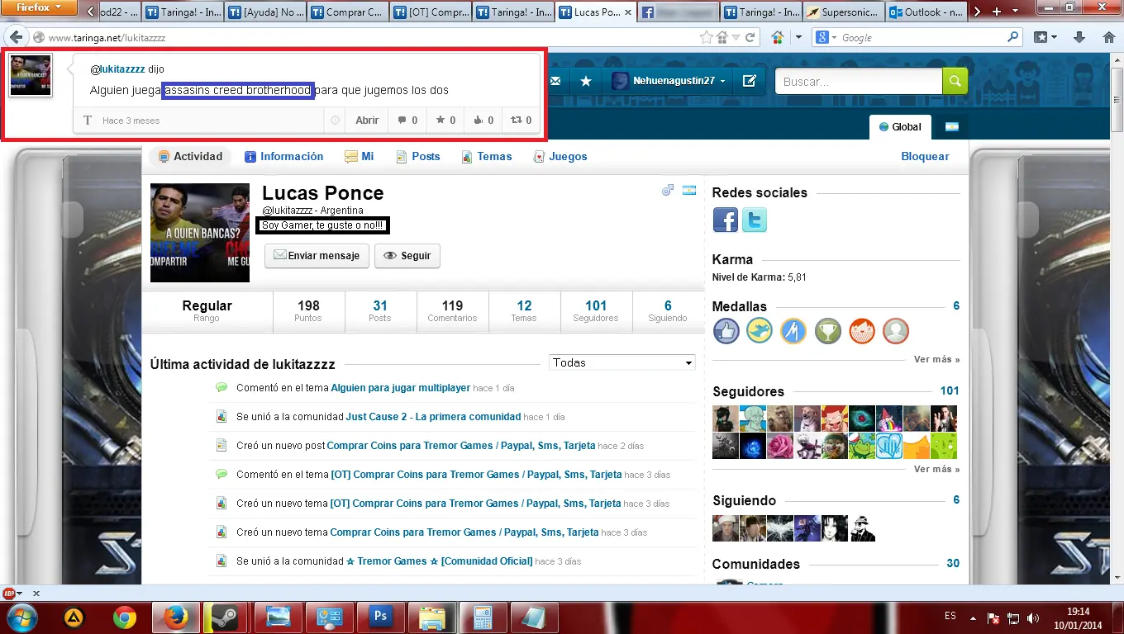
Task: Reload the page with the refresh icon
Action: coord(750,37)
